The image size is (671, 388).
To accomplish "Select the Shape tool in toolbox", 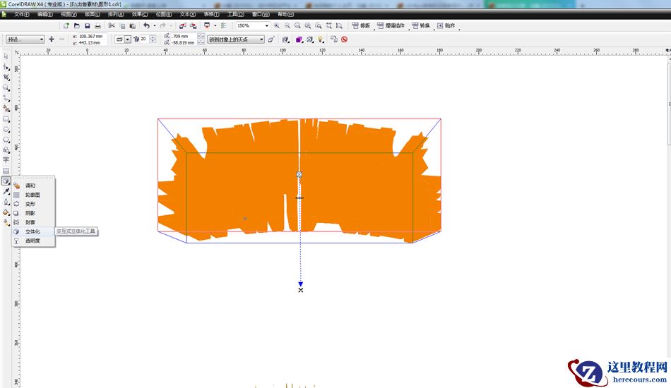I will (x=6, y=67).
